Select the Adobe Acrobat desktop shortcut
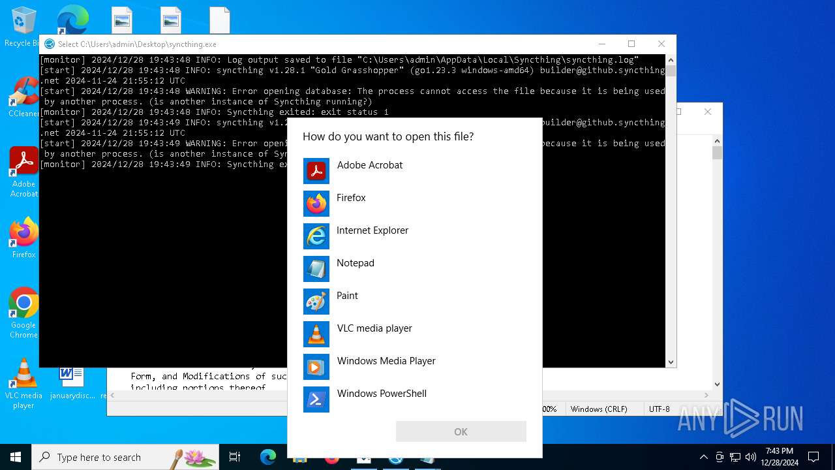 click(23, 172)
